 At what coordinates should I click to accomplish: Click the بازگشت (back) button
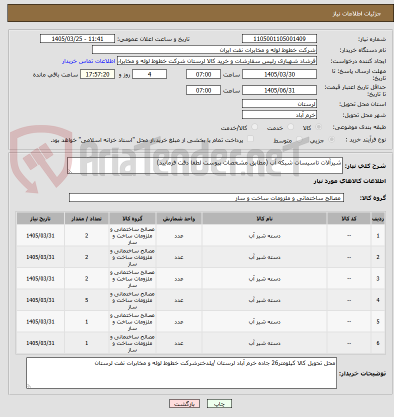pos(184,403)
